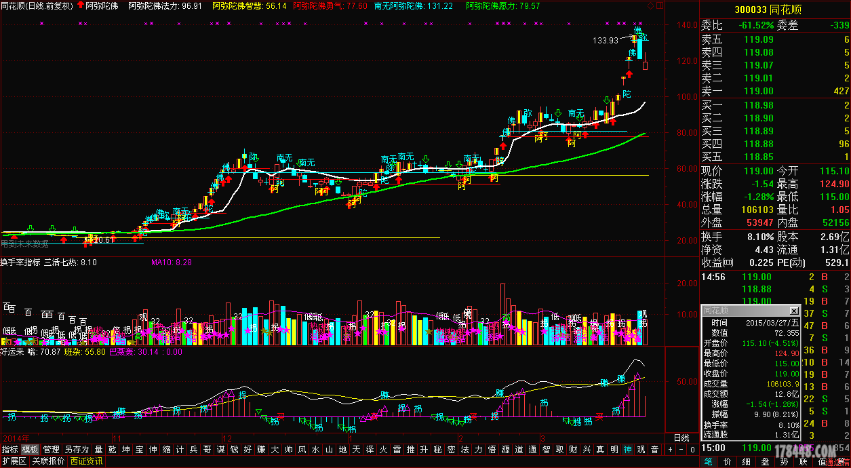851x468 pixels.
Task: Click the minus zoom button
Action: (681, 449)
